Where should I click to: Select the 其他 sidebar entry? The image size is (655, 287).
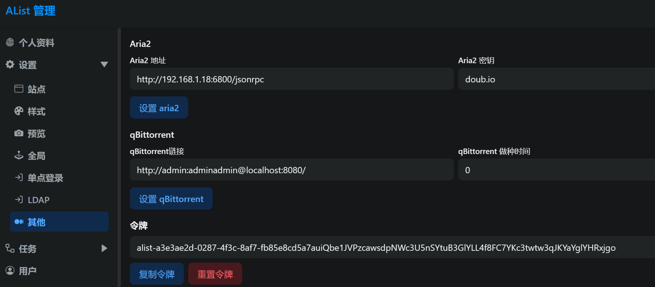click(x=59, y=222)
